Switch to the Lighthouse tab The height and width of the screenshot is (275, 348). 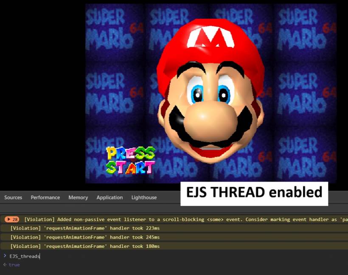coord(144,197)
